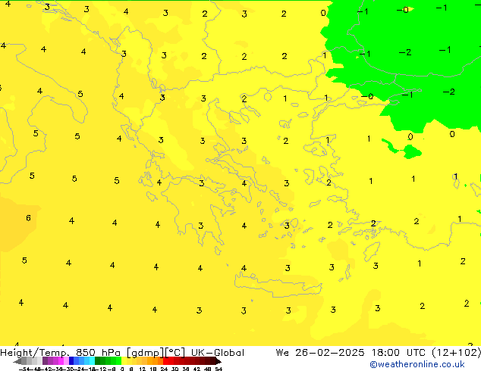Click the Rhodes island outline
Screen dimensions: 481x371
click(x=372, y=251)
